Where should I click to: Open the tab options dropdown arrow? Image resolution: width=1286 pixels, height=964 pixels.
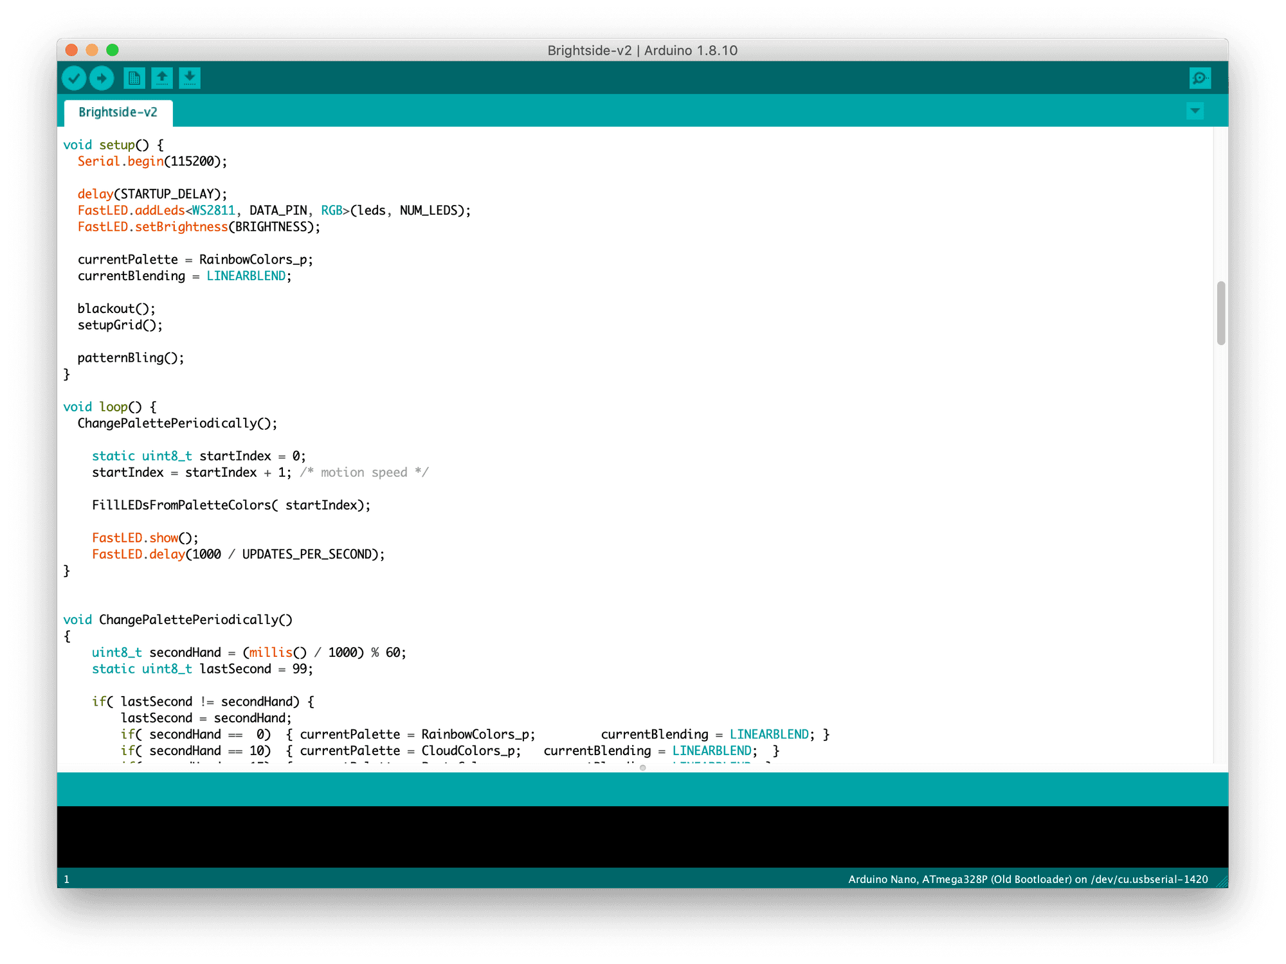point(1195,111)
